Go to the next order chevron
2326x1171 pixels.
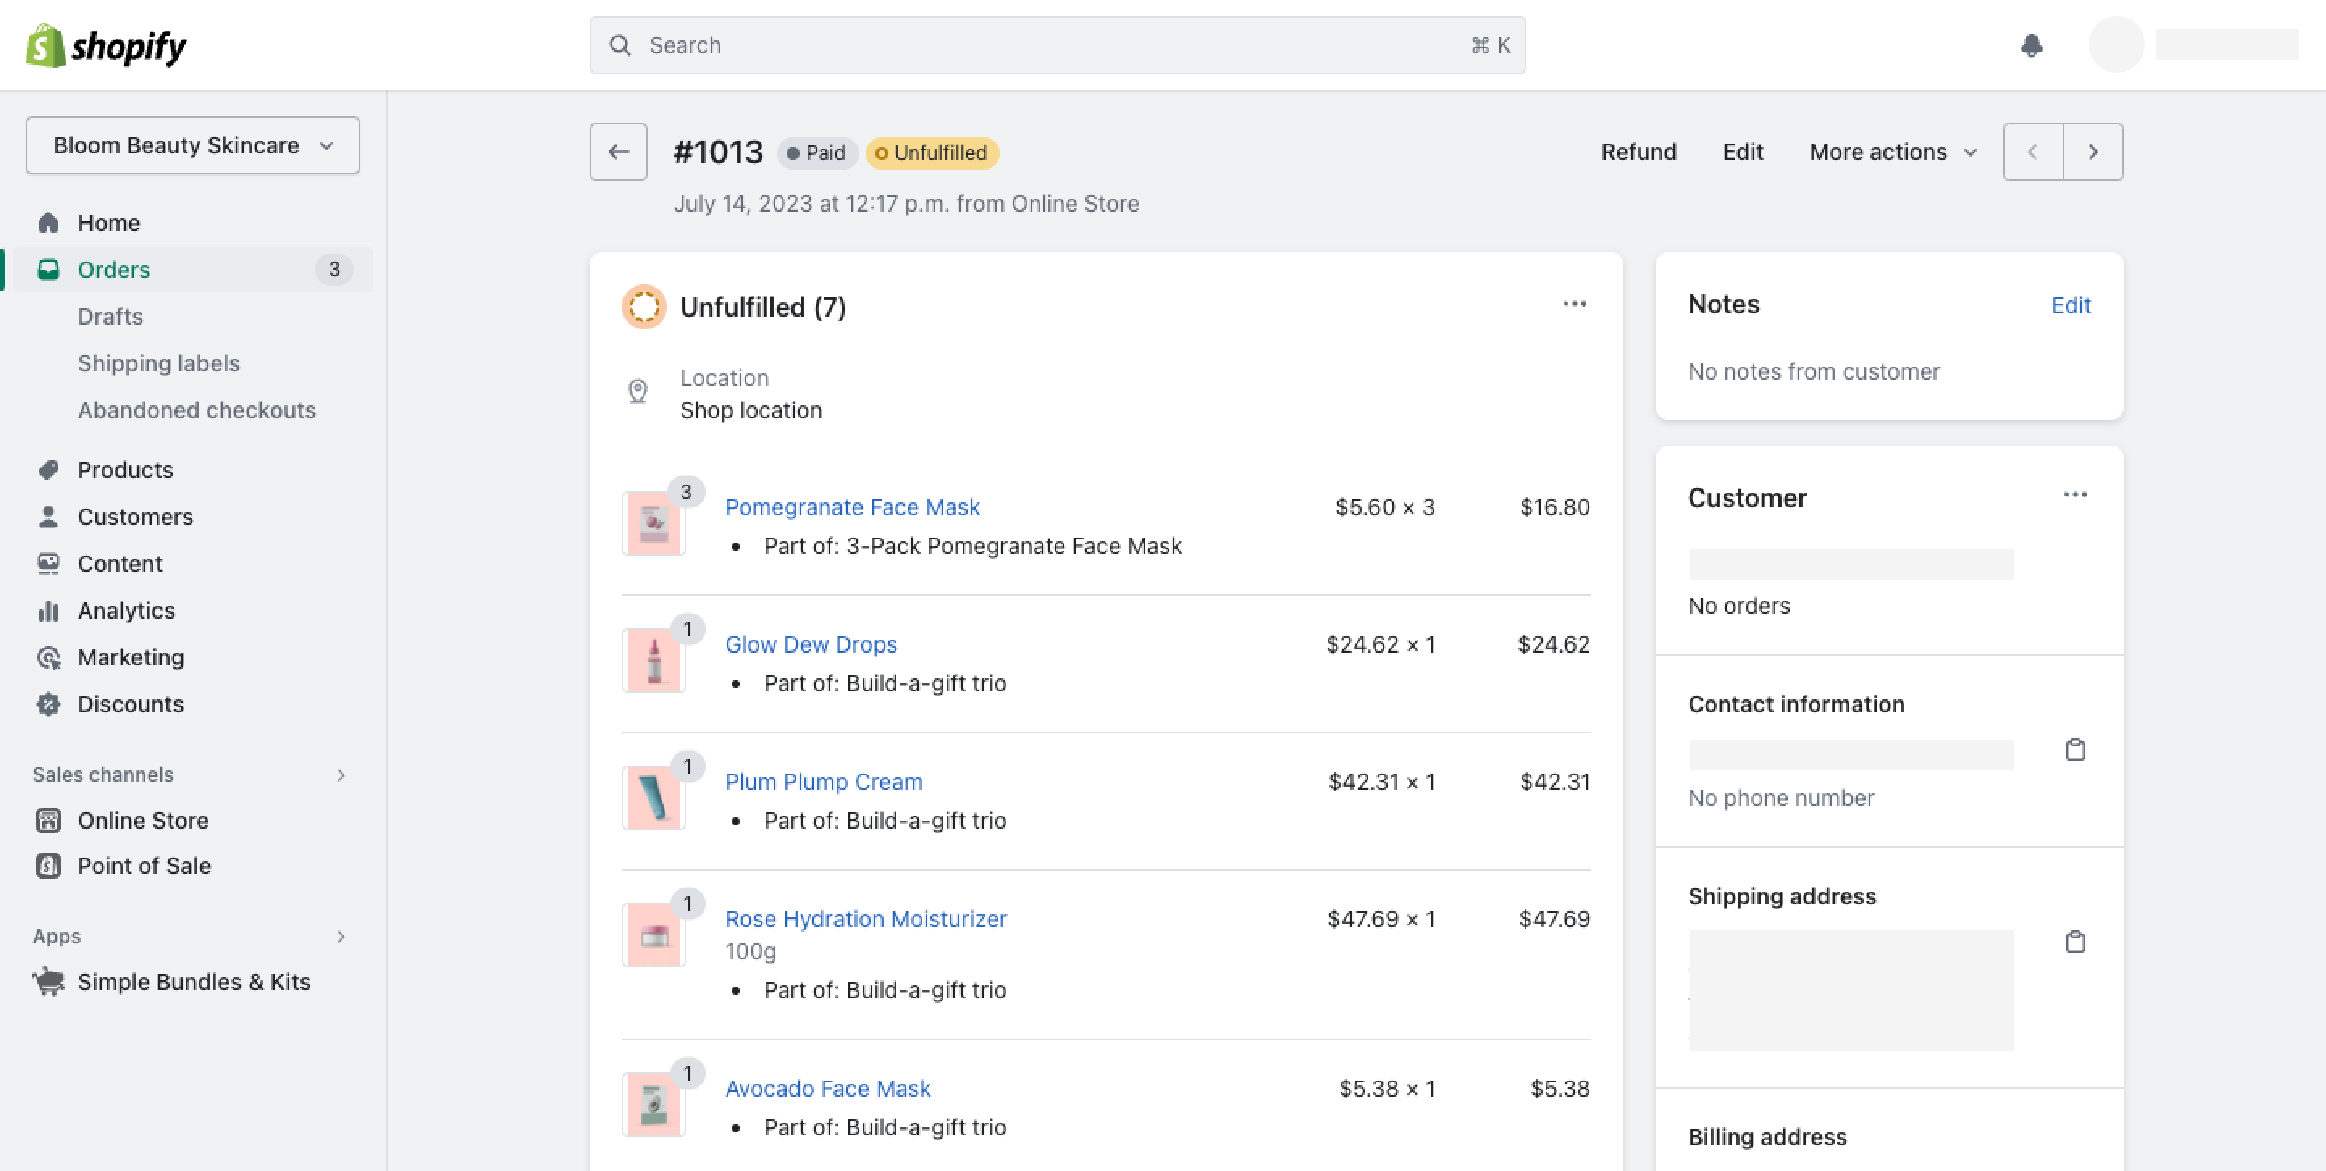[x=2093, y=152]
